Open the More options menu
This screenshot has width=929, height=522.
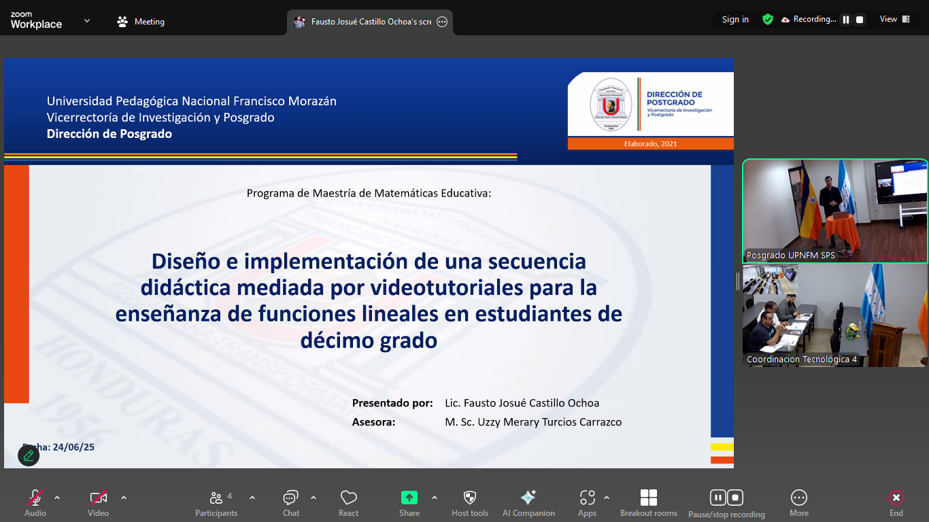(x=799, y=503)
